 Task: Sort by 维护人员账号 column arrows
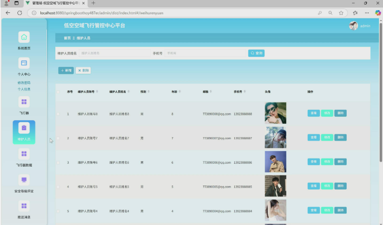click(x=97, y=92)
